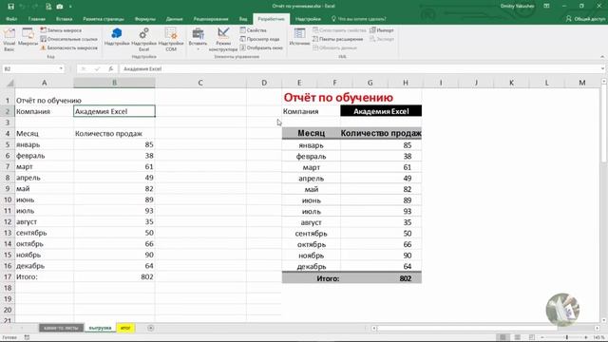Screen dimensions: 608x342
Task: Expand the formula bar
Action: pyautogui.click(x=602, y=69)
